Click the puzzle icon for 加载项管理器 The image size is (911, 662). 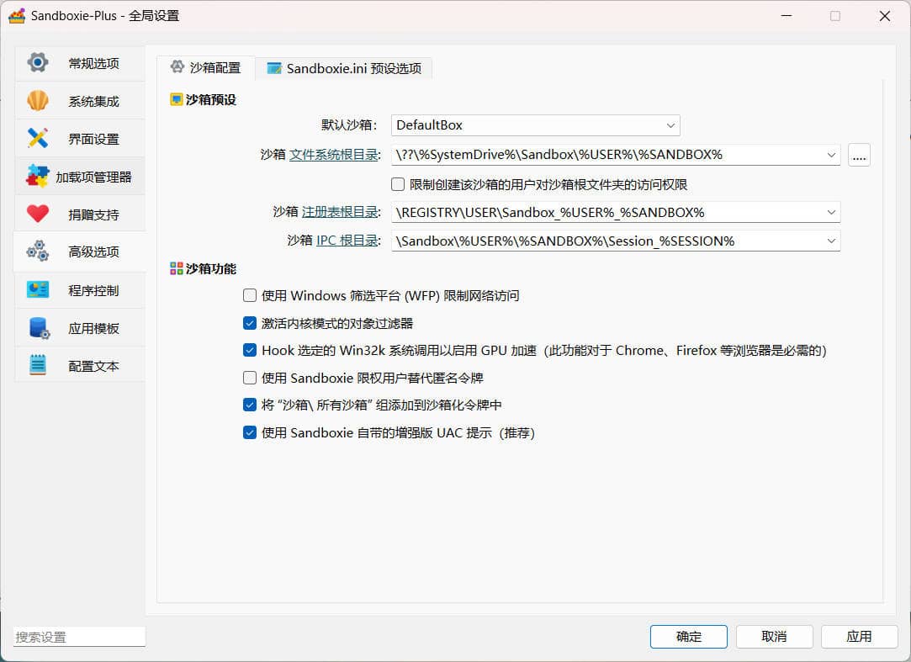(x=38, y=176)
